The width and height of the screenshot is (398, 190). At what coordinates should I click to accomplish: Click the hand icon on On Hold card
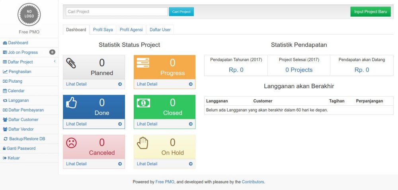(142, 143)
